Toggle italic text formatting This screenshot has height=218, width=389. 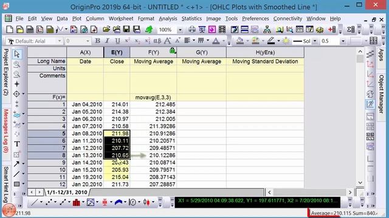(x=108, y=41)
